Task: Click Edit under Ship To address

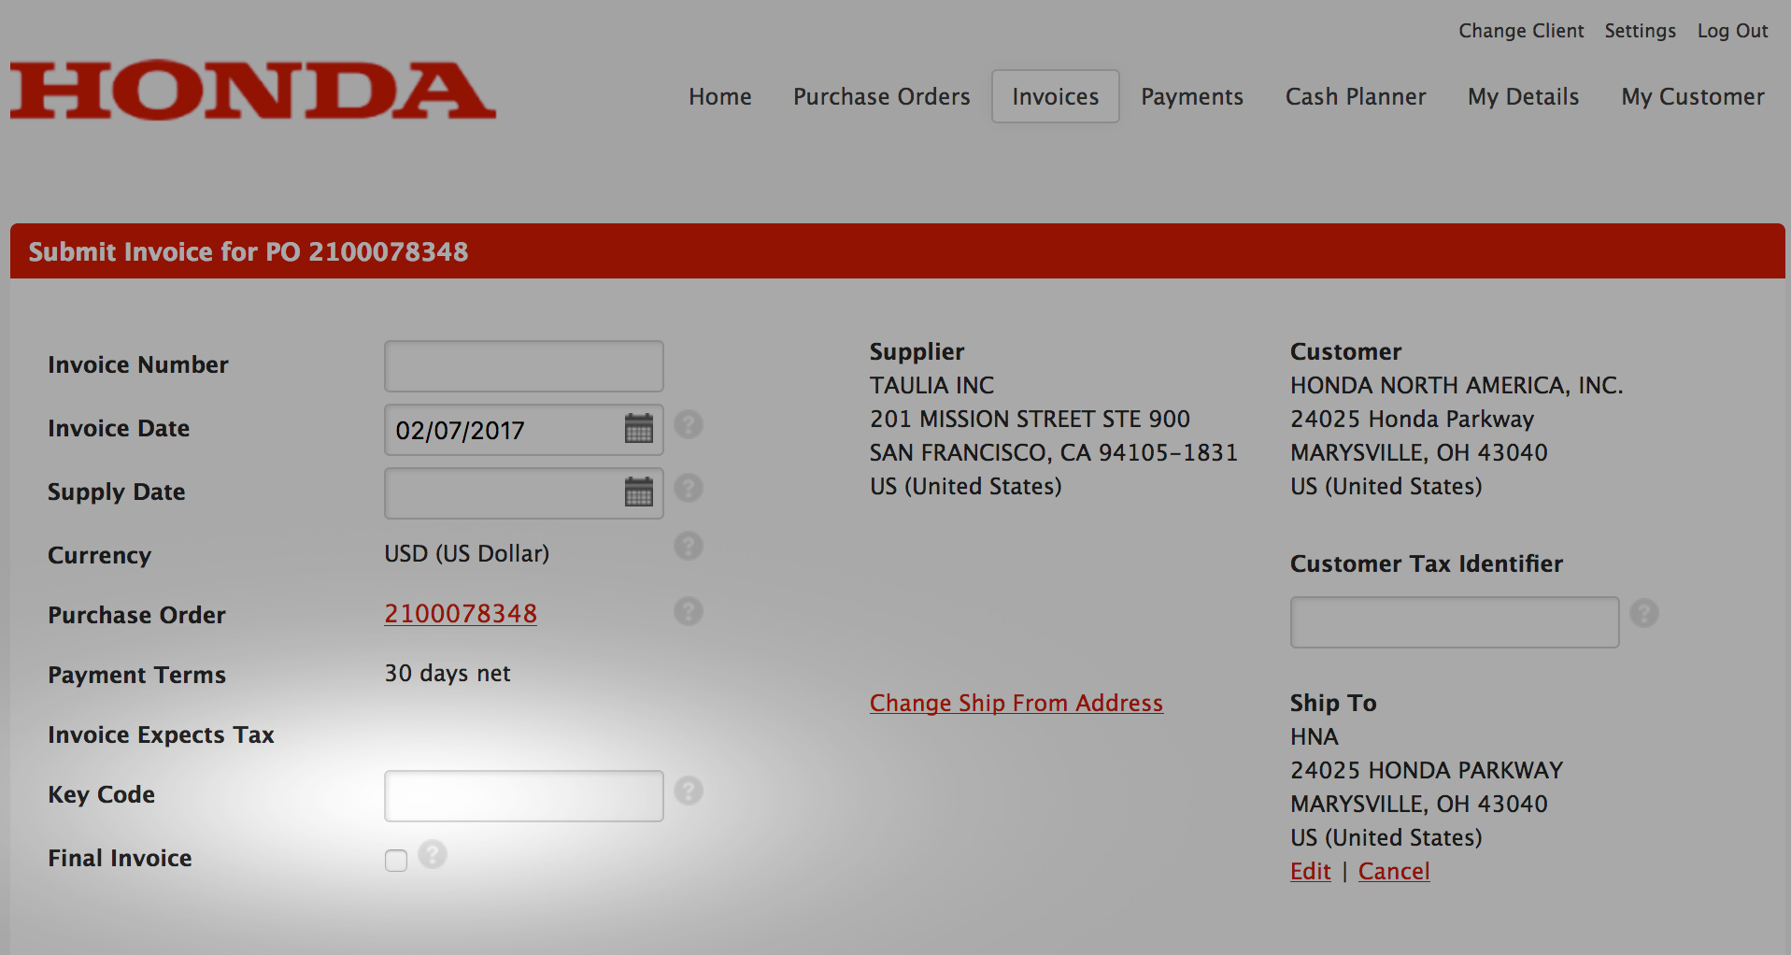Action: pyautogui.click(x=1311, y=871)
